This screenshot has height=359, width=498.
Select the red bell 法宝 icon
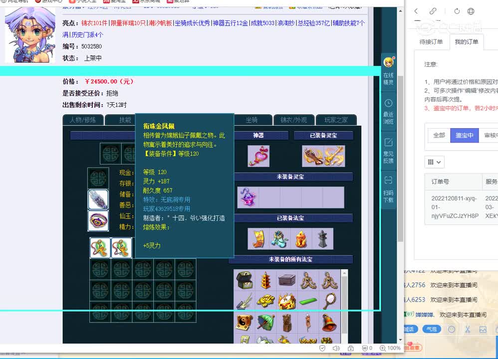pos(330,322)
